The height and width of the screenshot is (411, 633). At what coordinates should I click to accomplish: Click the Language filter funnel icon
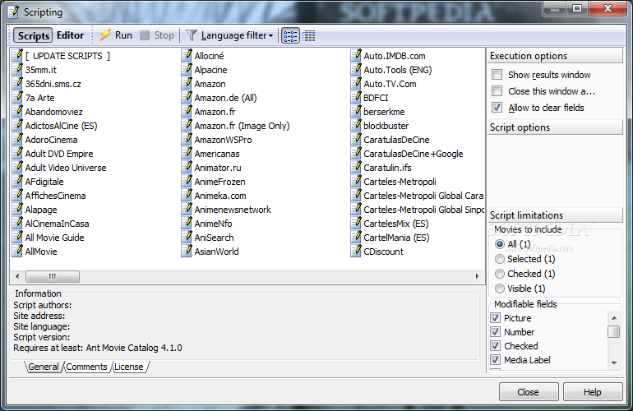tap(191, 35)
